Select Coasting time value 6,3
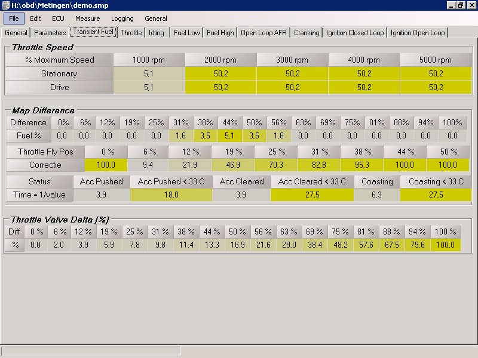This screenshot has height=358, width=478. [377, 195]
